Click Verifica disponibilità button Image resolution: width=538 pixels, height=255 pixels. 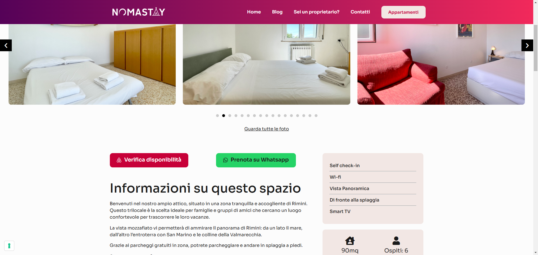[x=149, y=160]
